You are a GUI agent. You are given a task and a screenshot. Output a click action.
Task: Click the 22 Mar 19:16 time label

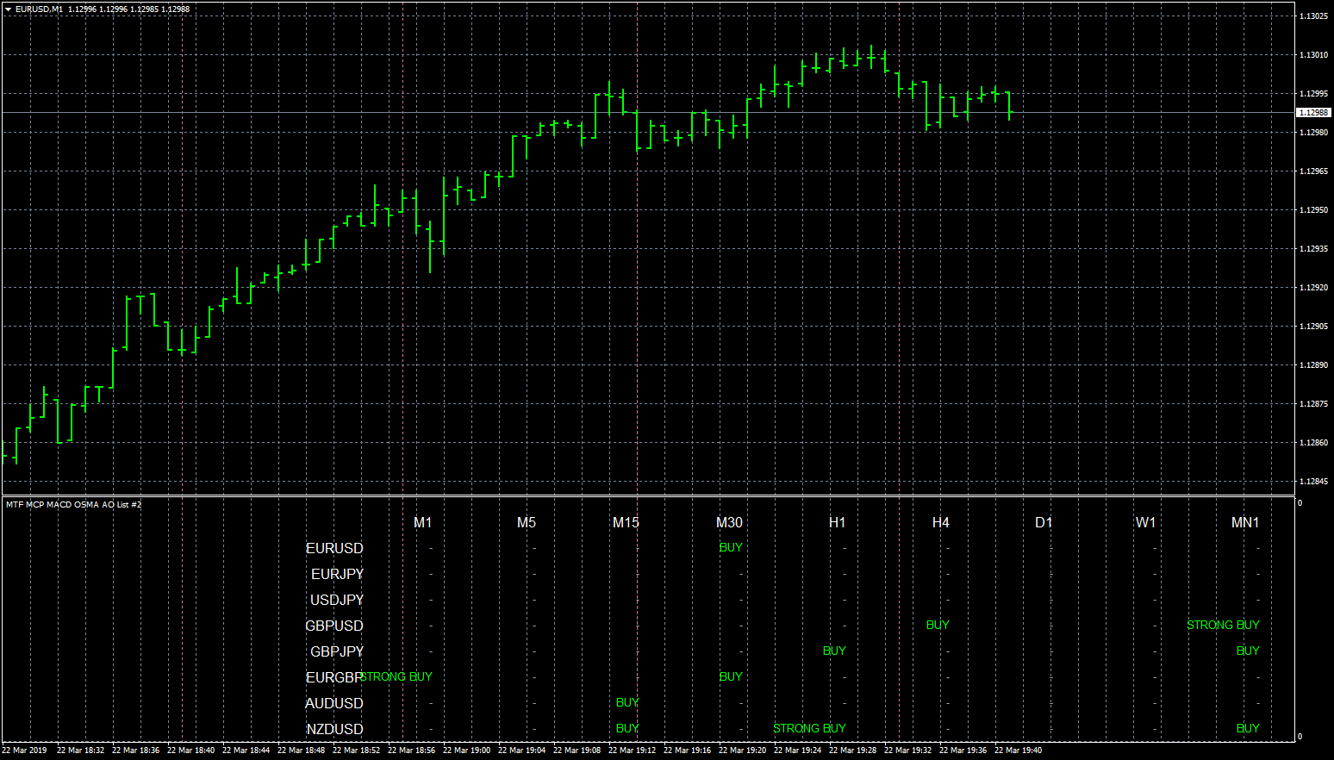[688, 751]
